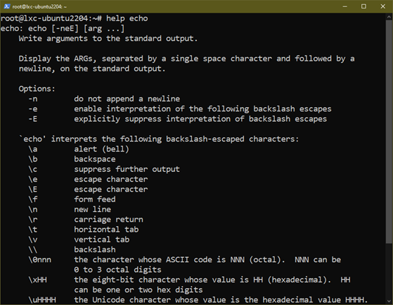Click the '-n' option line
Image resolution: width=393 pixels, height=305 pixels.
[104, 99]
